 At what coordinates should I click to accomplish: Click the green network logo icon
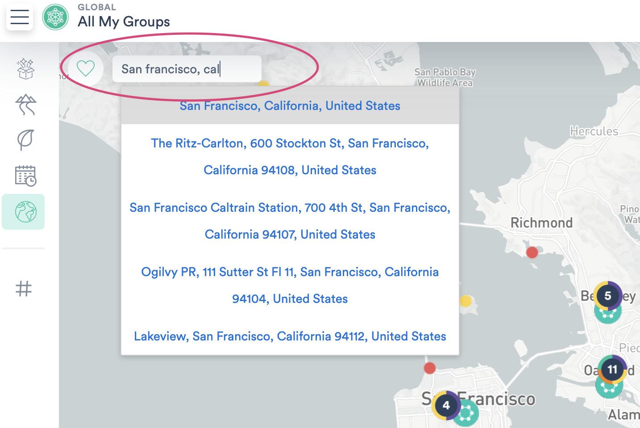(55, 17)
